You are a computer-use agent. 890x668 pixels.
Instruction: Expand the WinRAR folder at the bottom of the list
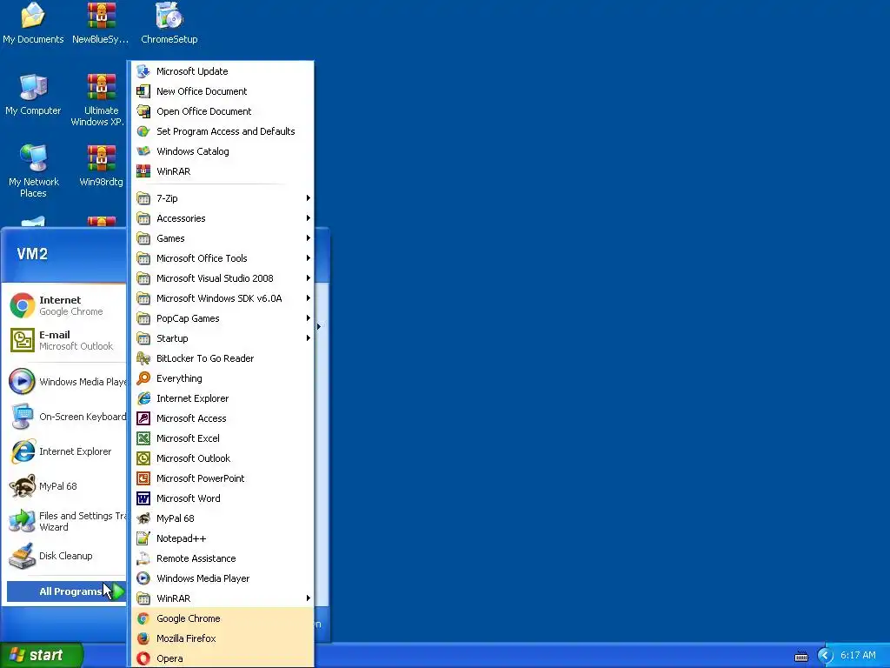222,598
